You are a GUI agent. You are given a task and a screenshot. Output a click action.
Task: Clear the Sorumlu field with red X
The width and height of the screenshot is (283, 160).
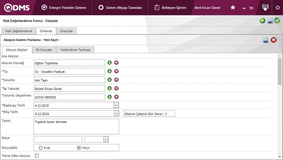[x=116, y=80]
